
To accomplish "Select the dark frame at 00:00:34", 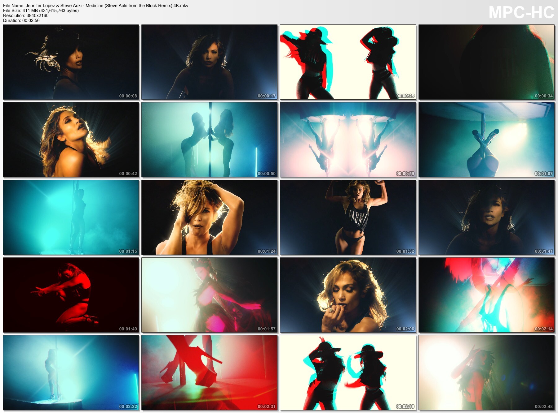I will tap(486, 62).
